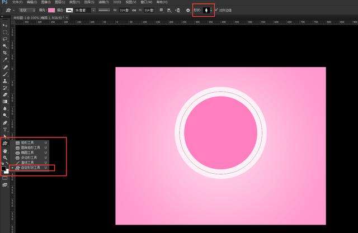Open the 类型(Y) menu
Viewport: 358px width, 233px height.
(74, 2)
